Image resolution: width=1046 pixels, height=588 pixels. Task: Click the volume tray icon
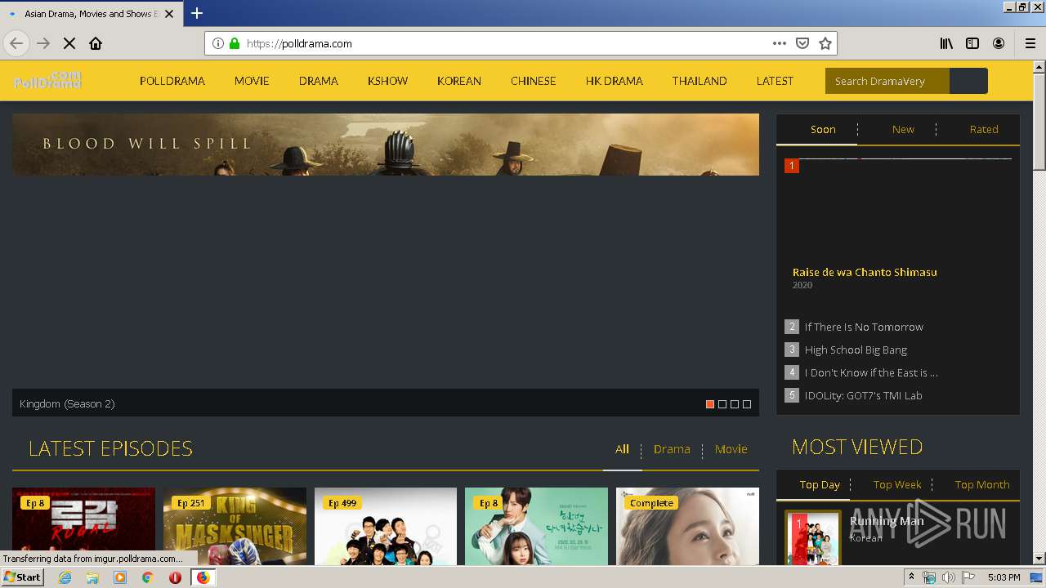pyautogui.click(x=948, y=577)
